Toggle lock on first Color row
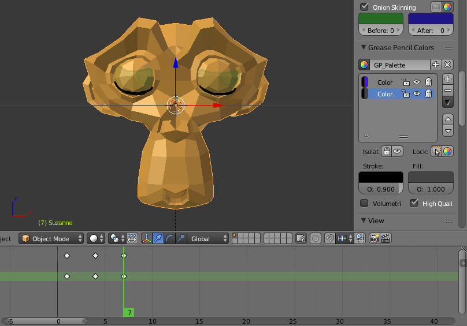 point(405,82)
